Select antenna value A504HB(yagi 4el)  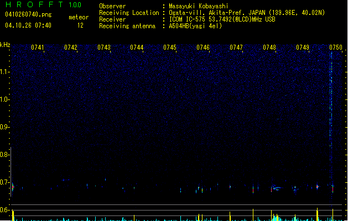[x=195, y=26]
